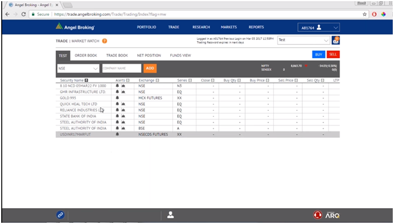Click the alert bell for USDINR17MARFUT

pyautogui.click(x=117, y=134)
